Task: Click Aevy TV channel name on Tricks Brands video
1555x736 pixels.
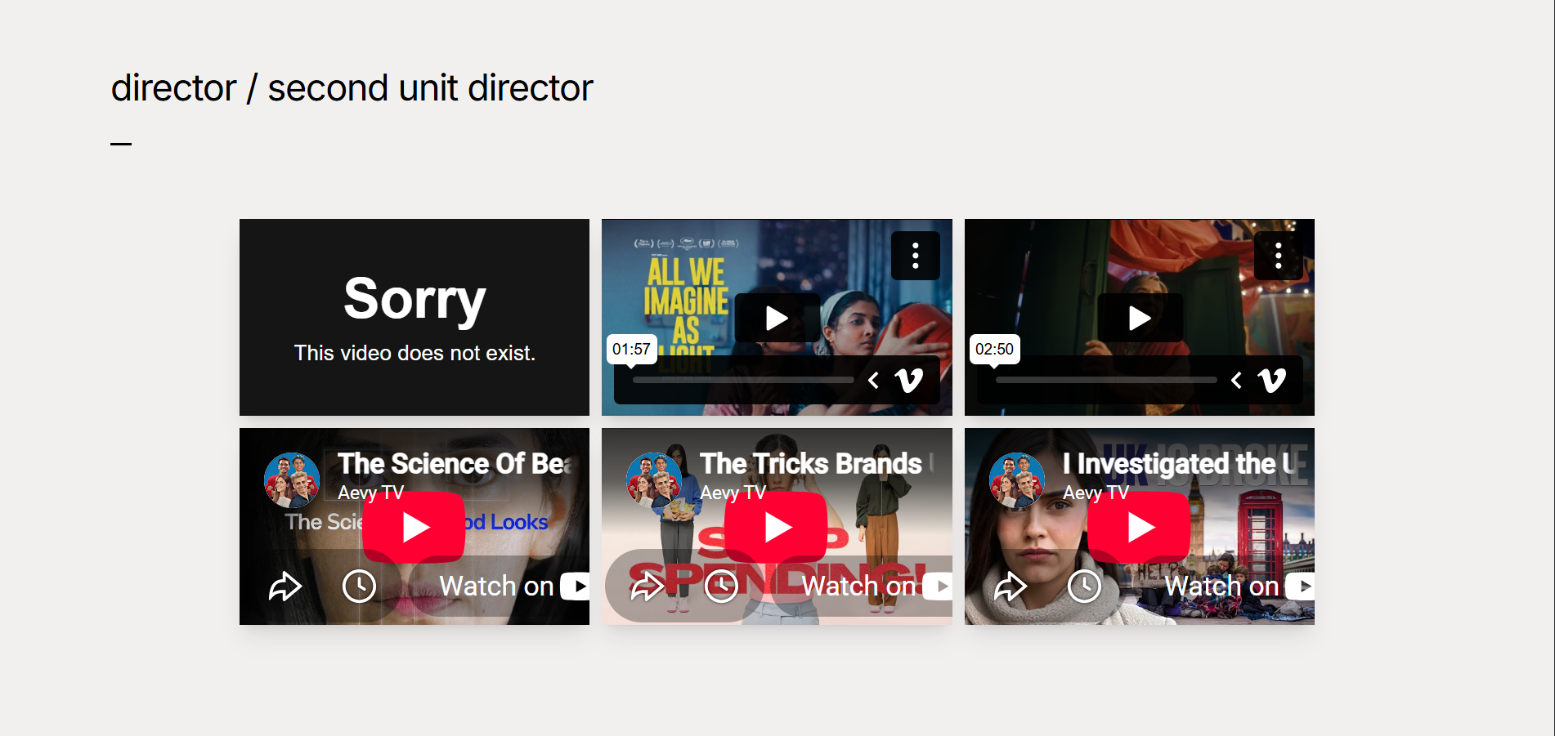Action: coord(733,493)
